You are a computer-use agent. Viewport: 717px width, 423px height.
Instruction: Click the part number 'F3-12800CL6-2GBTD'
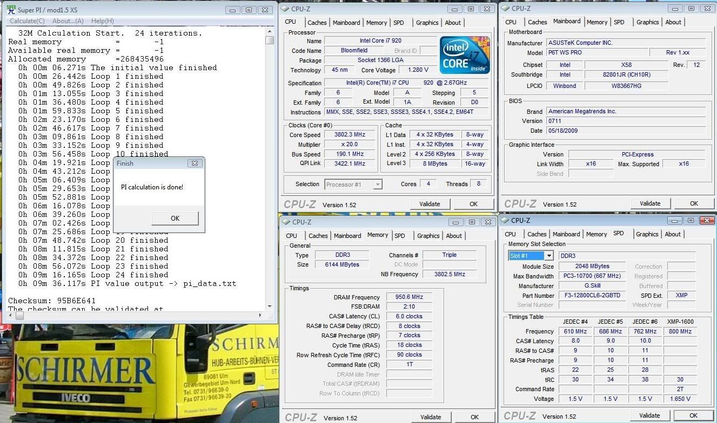point(592,296)
